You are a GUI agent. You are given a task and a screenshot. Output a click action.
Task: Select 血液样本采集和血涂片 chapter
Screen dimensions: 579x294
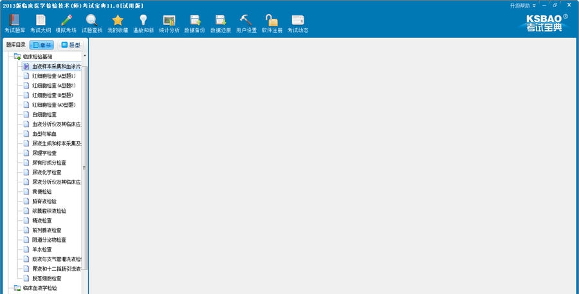(51, 66)
